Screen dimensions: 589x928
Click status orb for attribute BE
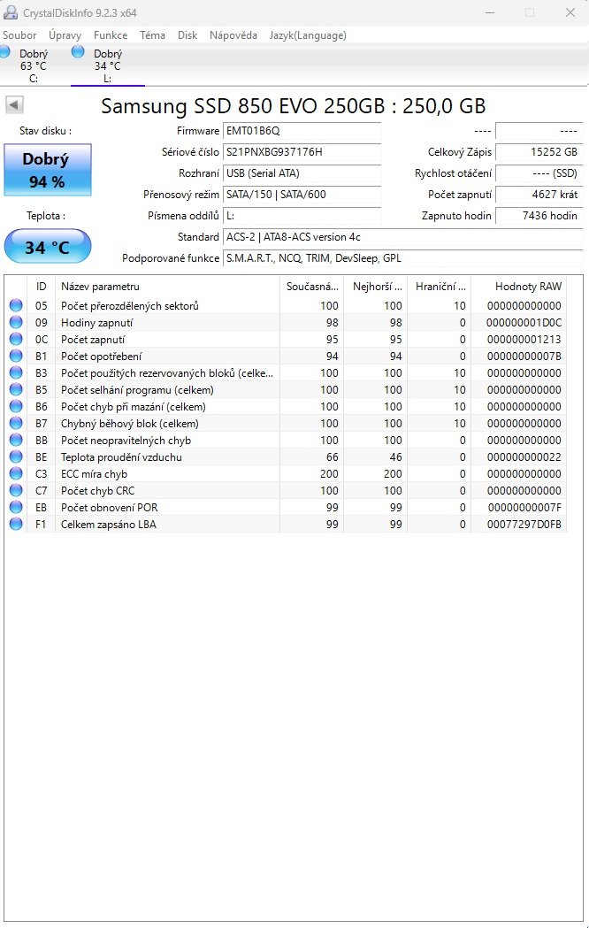(16, 456)
